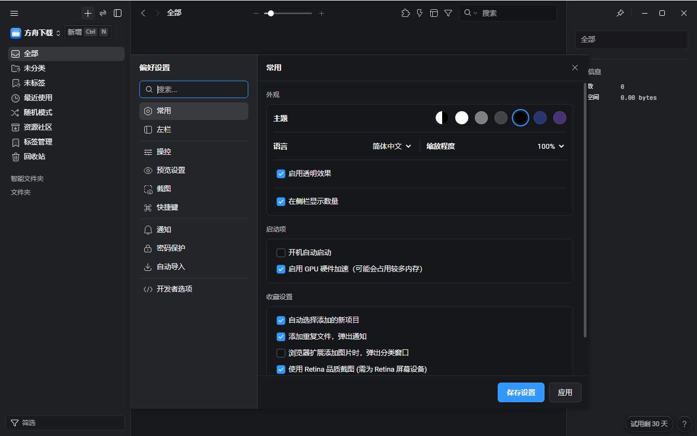
Task: Select the purple theme swatch
Action: [559, 117]
